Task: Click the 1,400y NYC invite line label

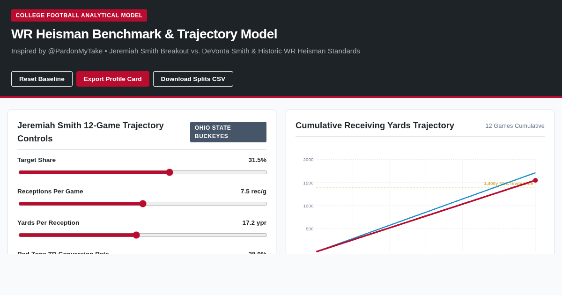Action: pos(509,184)
